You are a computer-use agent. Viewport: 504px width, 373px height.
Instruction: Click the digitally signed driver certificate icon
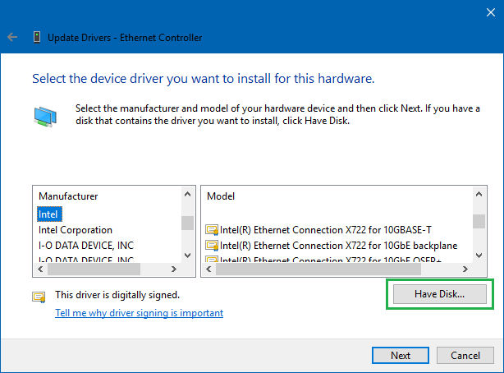click(39, 296)
